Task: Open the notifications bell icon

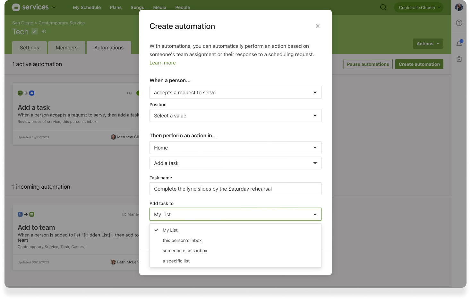Action: (x=459, y=43)
